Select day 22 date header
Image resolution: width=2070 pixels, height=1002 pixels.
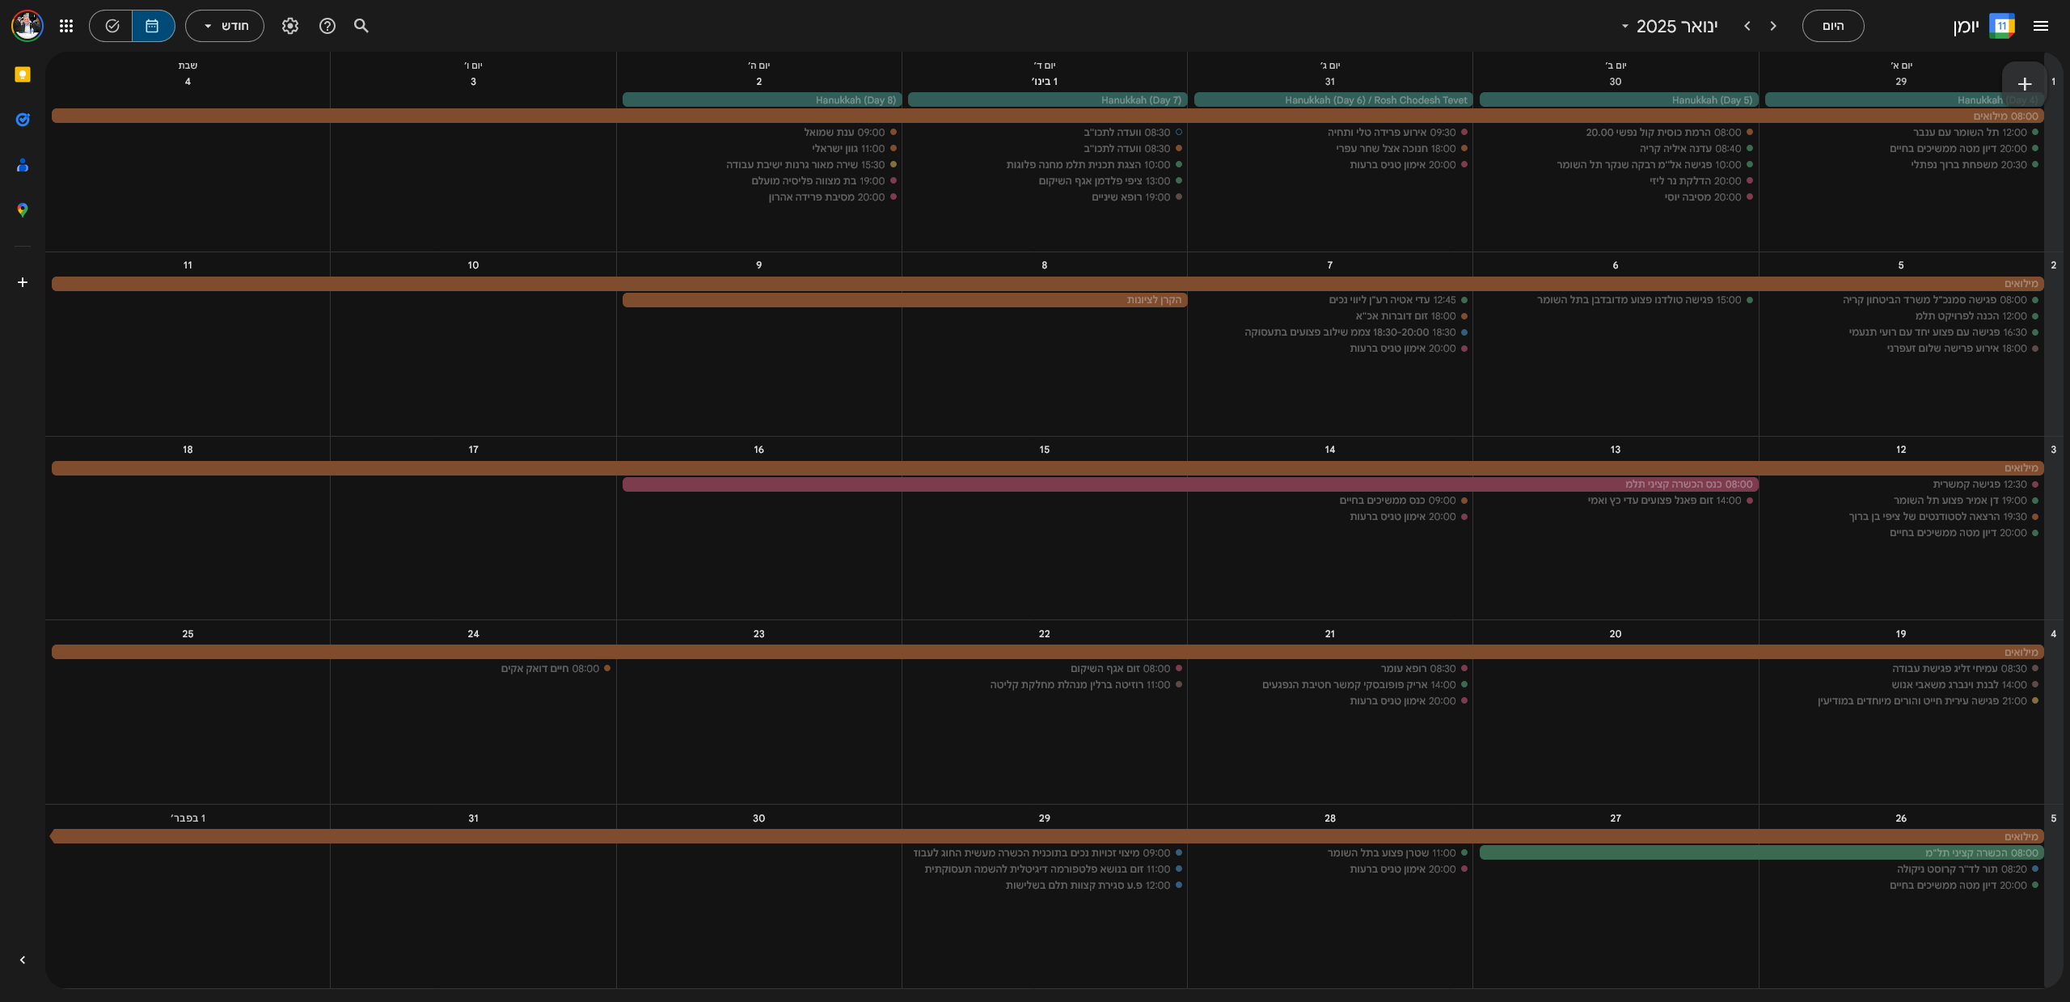click(1044, 634)
